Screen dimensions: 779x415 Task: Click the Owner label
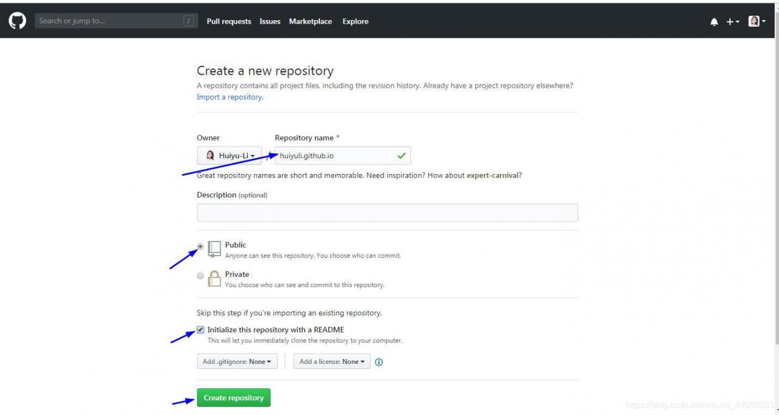(x=208, y=138)
